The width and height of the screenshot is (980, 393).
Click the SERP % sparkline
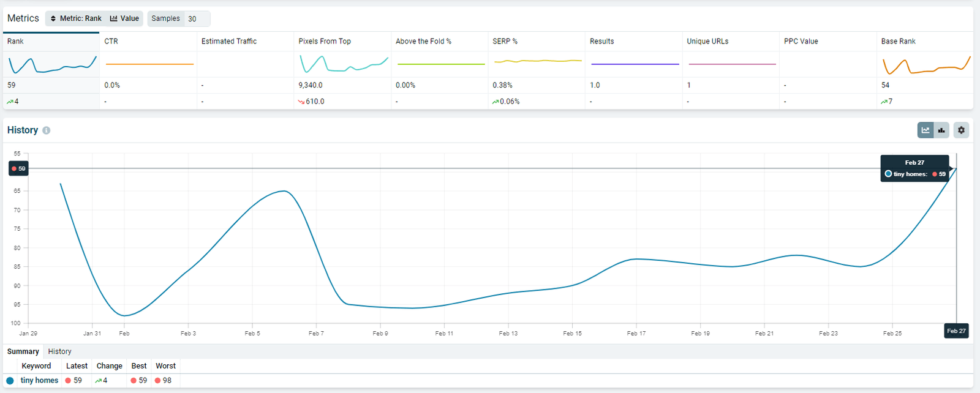click(538, 61)
